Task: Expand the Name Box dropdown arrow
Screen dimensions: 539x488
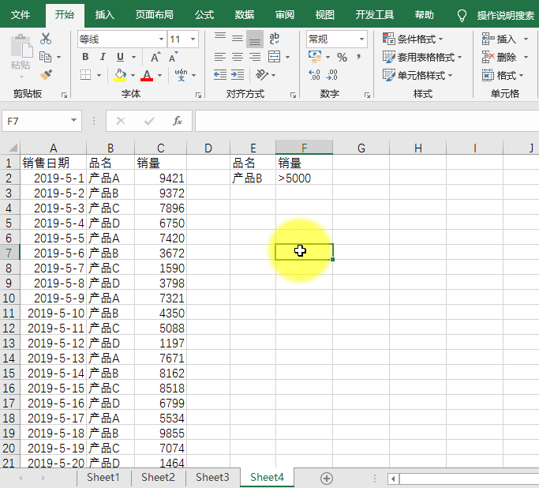Action: pyautogui.click(x=73, y=120)
